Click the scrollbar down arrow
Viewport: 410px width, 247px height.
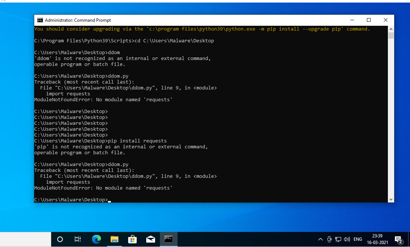click(x=390, y=199)
